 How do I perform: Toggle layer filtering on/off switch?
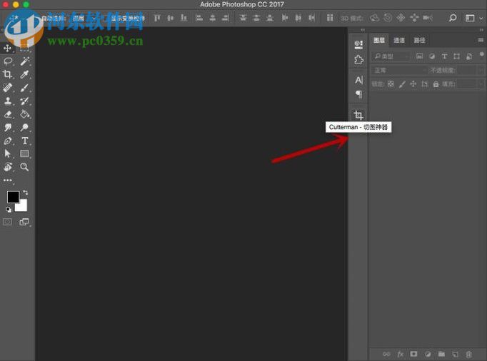pos(482,55)
